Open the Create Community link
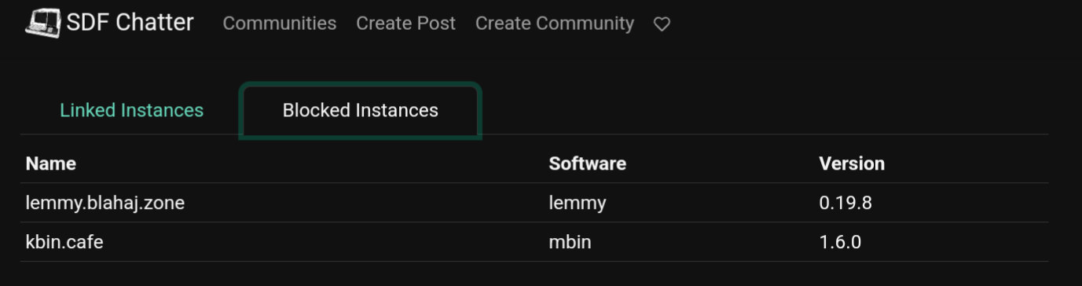 (555, 24)
